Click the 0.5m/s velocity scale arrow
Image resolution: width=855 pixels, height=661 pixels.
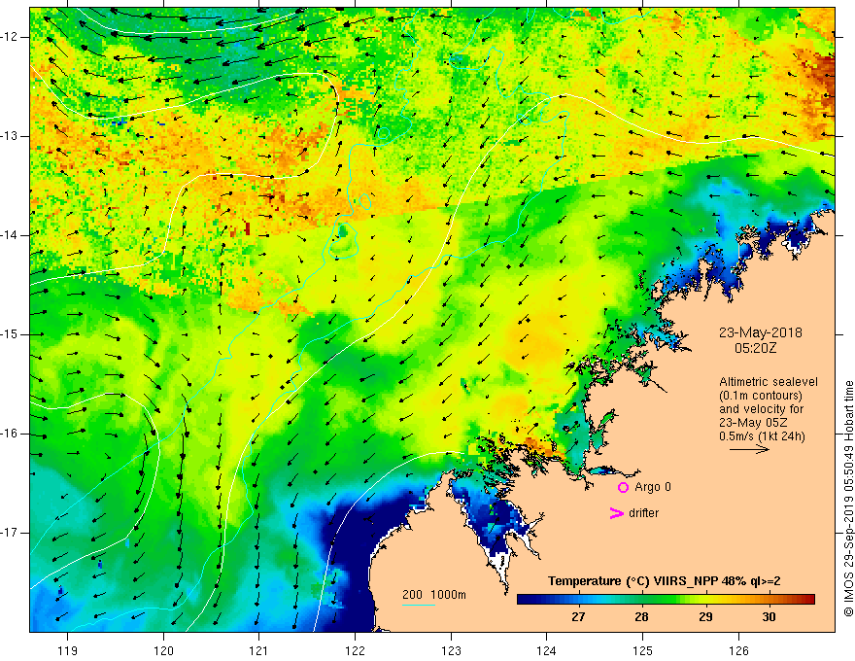point(749,449)
